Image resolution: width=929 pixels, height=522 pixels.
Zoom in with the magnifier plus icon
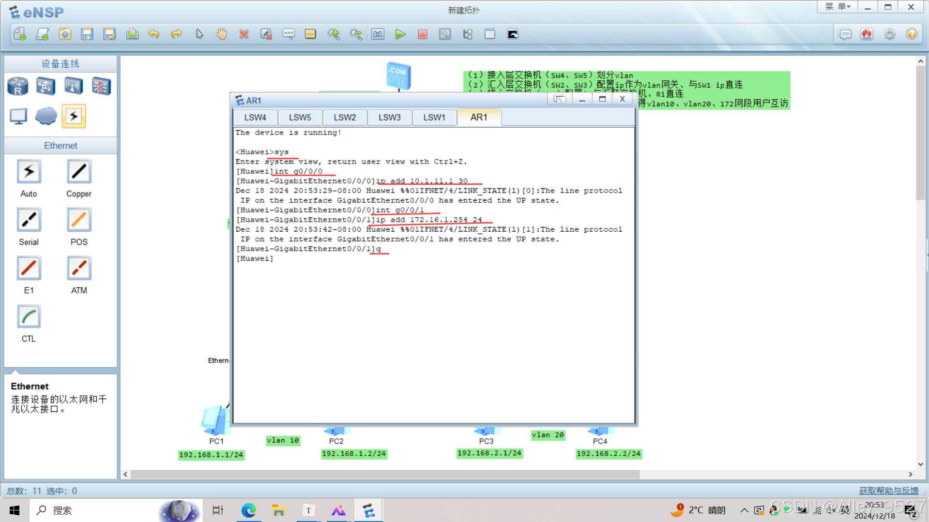334,34
